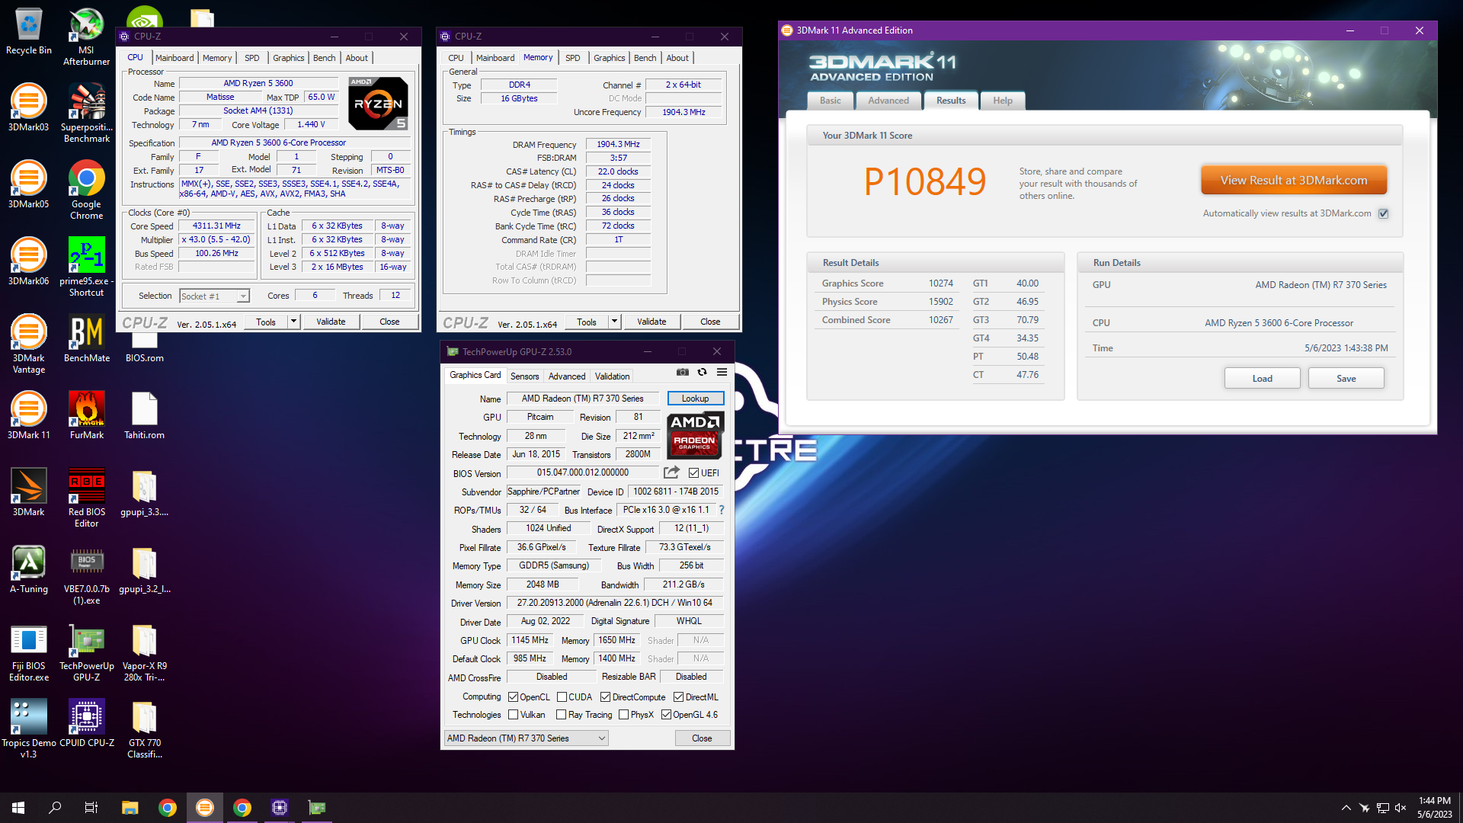The image size is (1463, 823).
Task: Toggle the CUDA checkbox
Action: [x=562, y=697]
